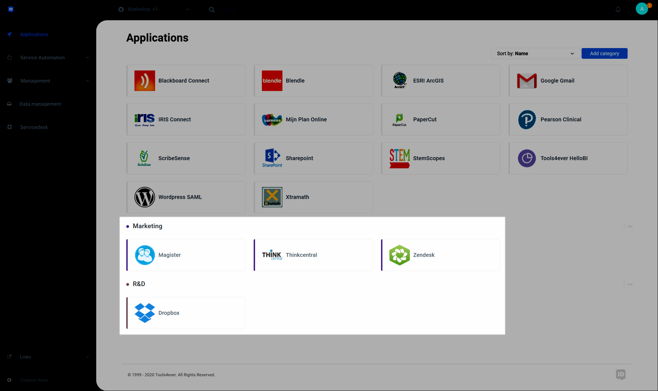Open the Dropbox box icon
Screen dimensions: 658x391
[x=145, y=313]
